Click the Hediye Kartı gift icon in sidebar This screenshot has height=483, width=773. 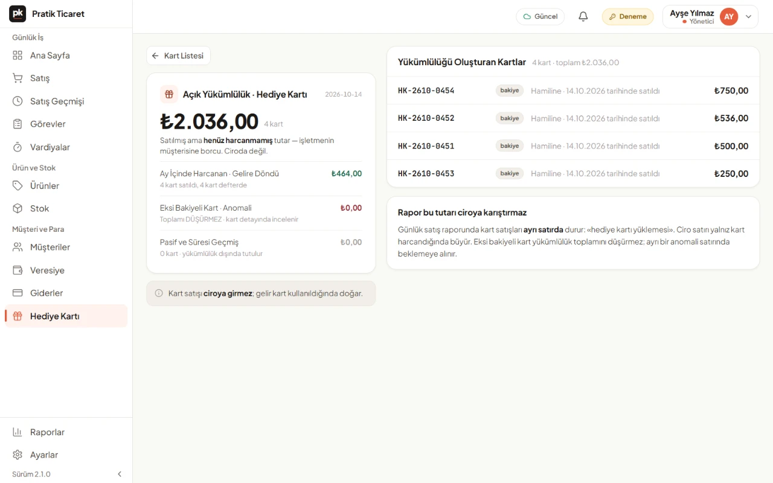tap(18, 316)
